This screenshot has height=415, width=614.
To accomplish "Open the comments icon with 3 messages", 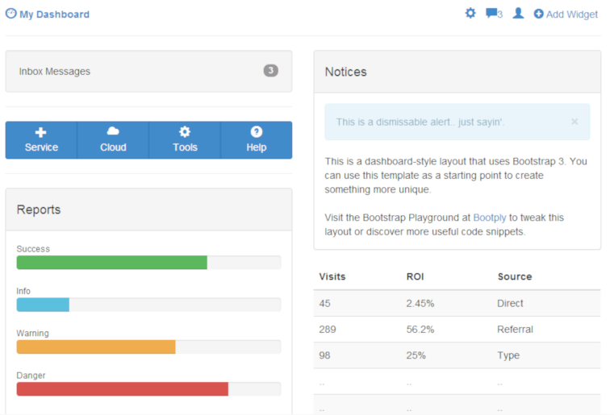I will 491,14.
